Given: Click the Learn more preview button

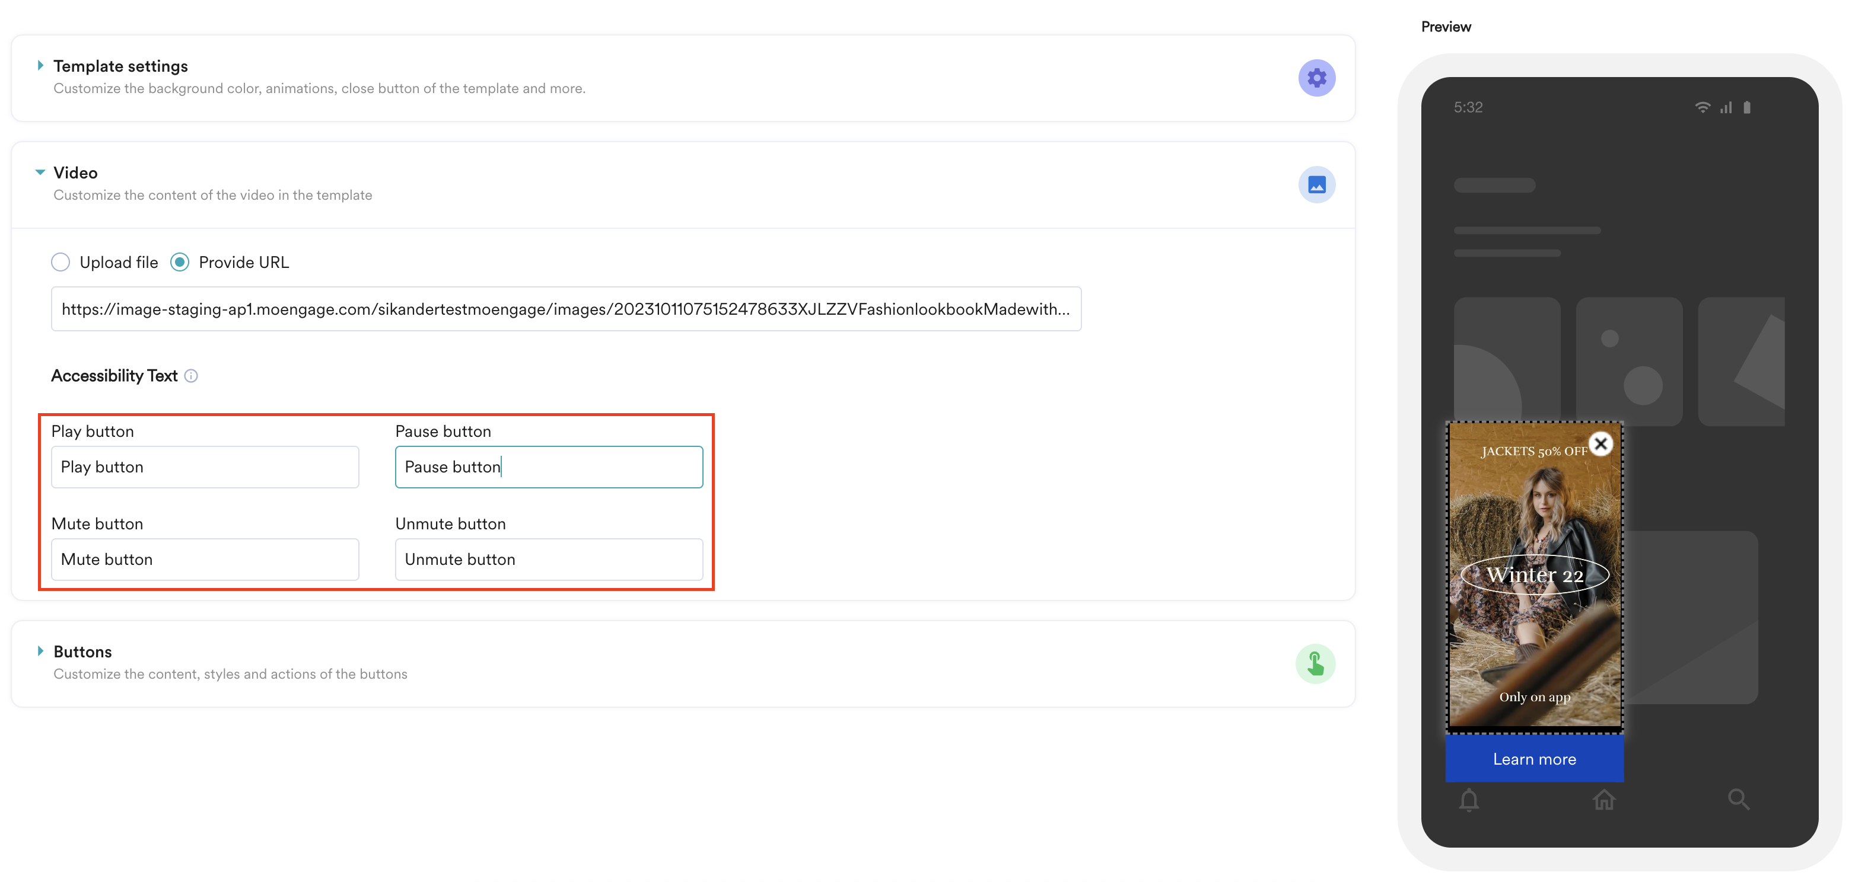Looking at the screenshot, I should click(1534, 759).
